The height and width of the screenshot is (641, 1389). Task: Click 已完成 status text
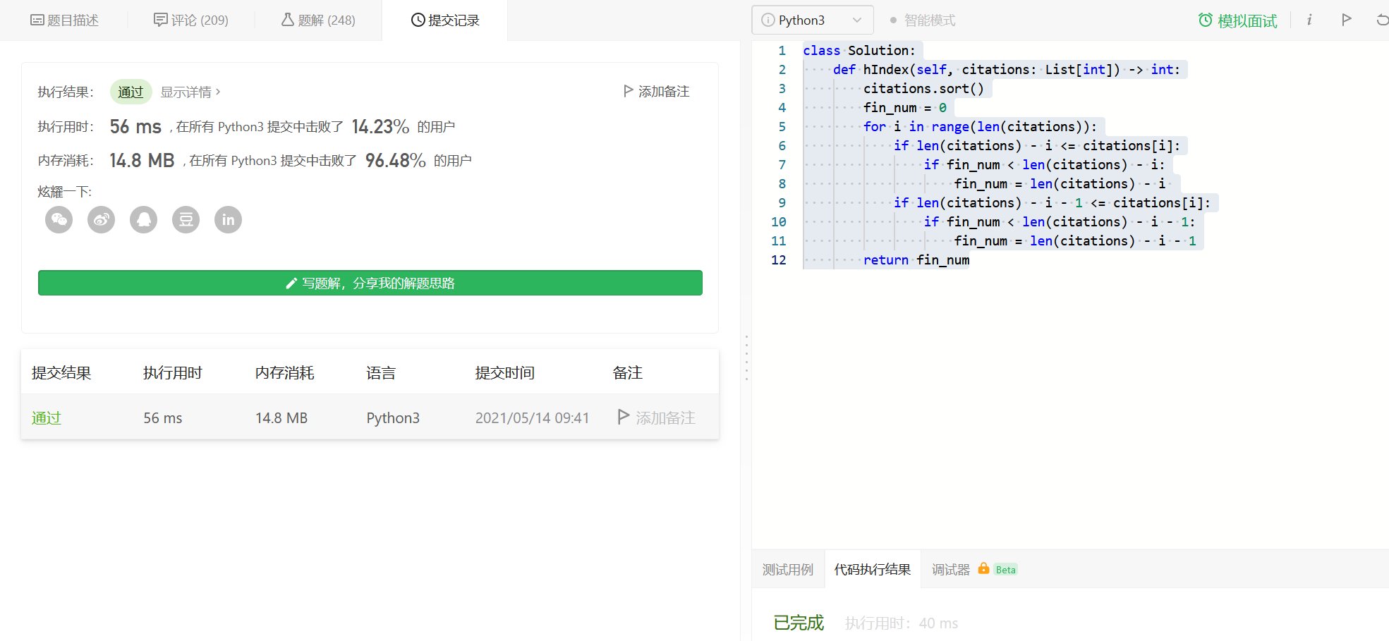[799, 623]
